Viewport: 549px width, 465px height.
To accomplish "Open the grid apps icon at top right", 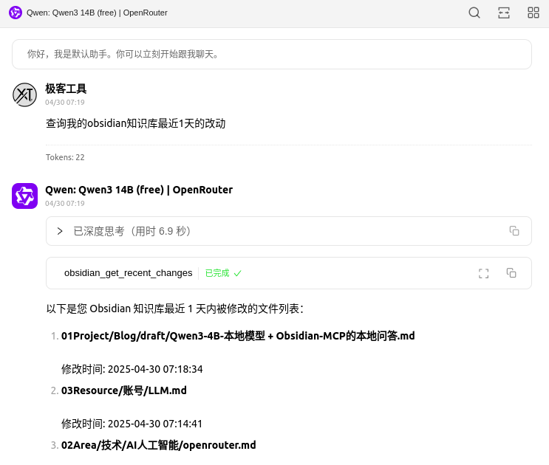I will pyautogui.click(x=533, y=13).
